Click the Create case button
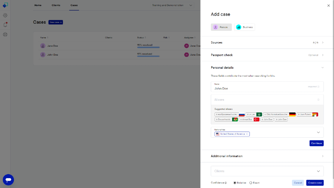The height and width of the screenshot is (188, 334). (315, 183)
